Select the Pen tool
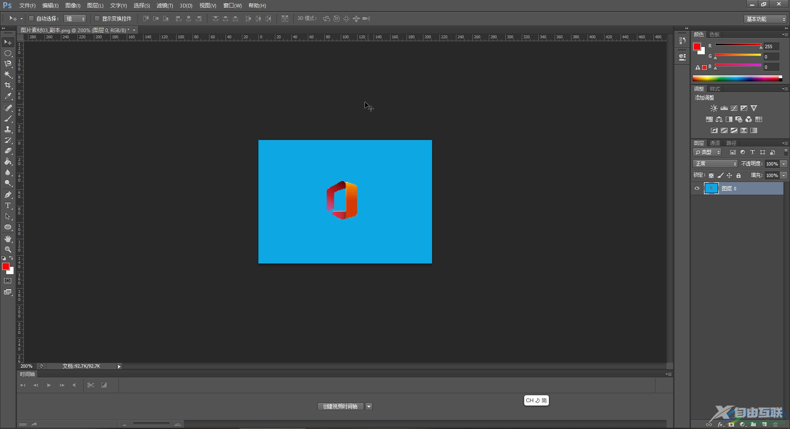This screenshot has width=790, height=429. coord(8,195)
